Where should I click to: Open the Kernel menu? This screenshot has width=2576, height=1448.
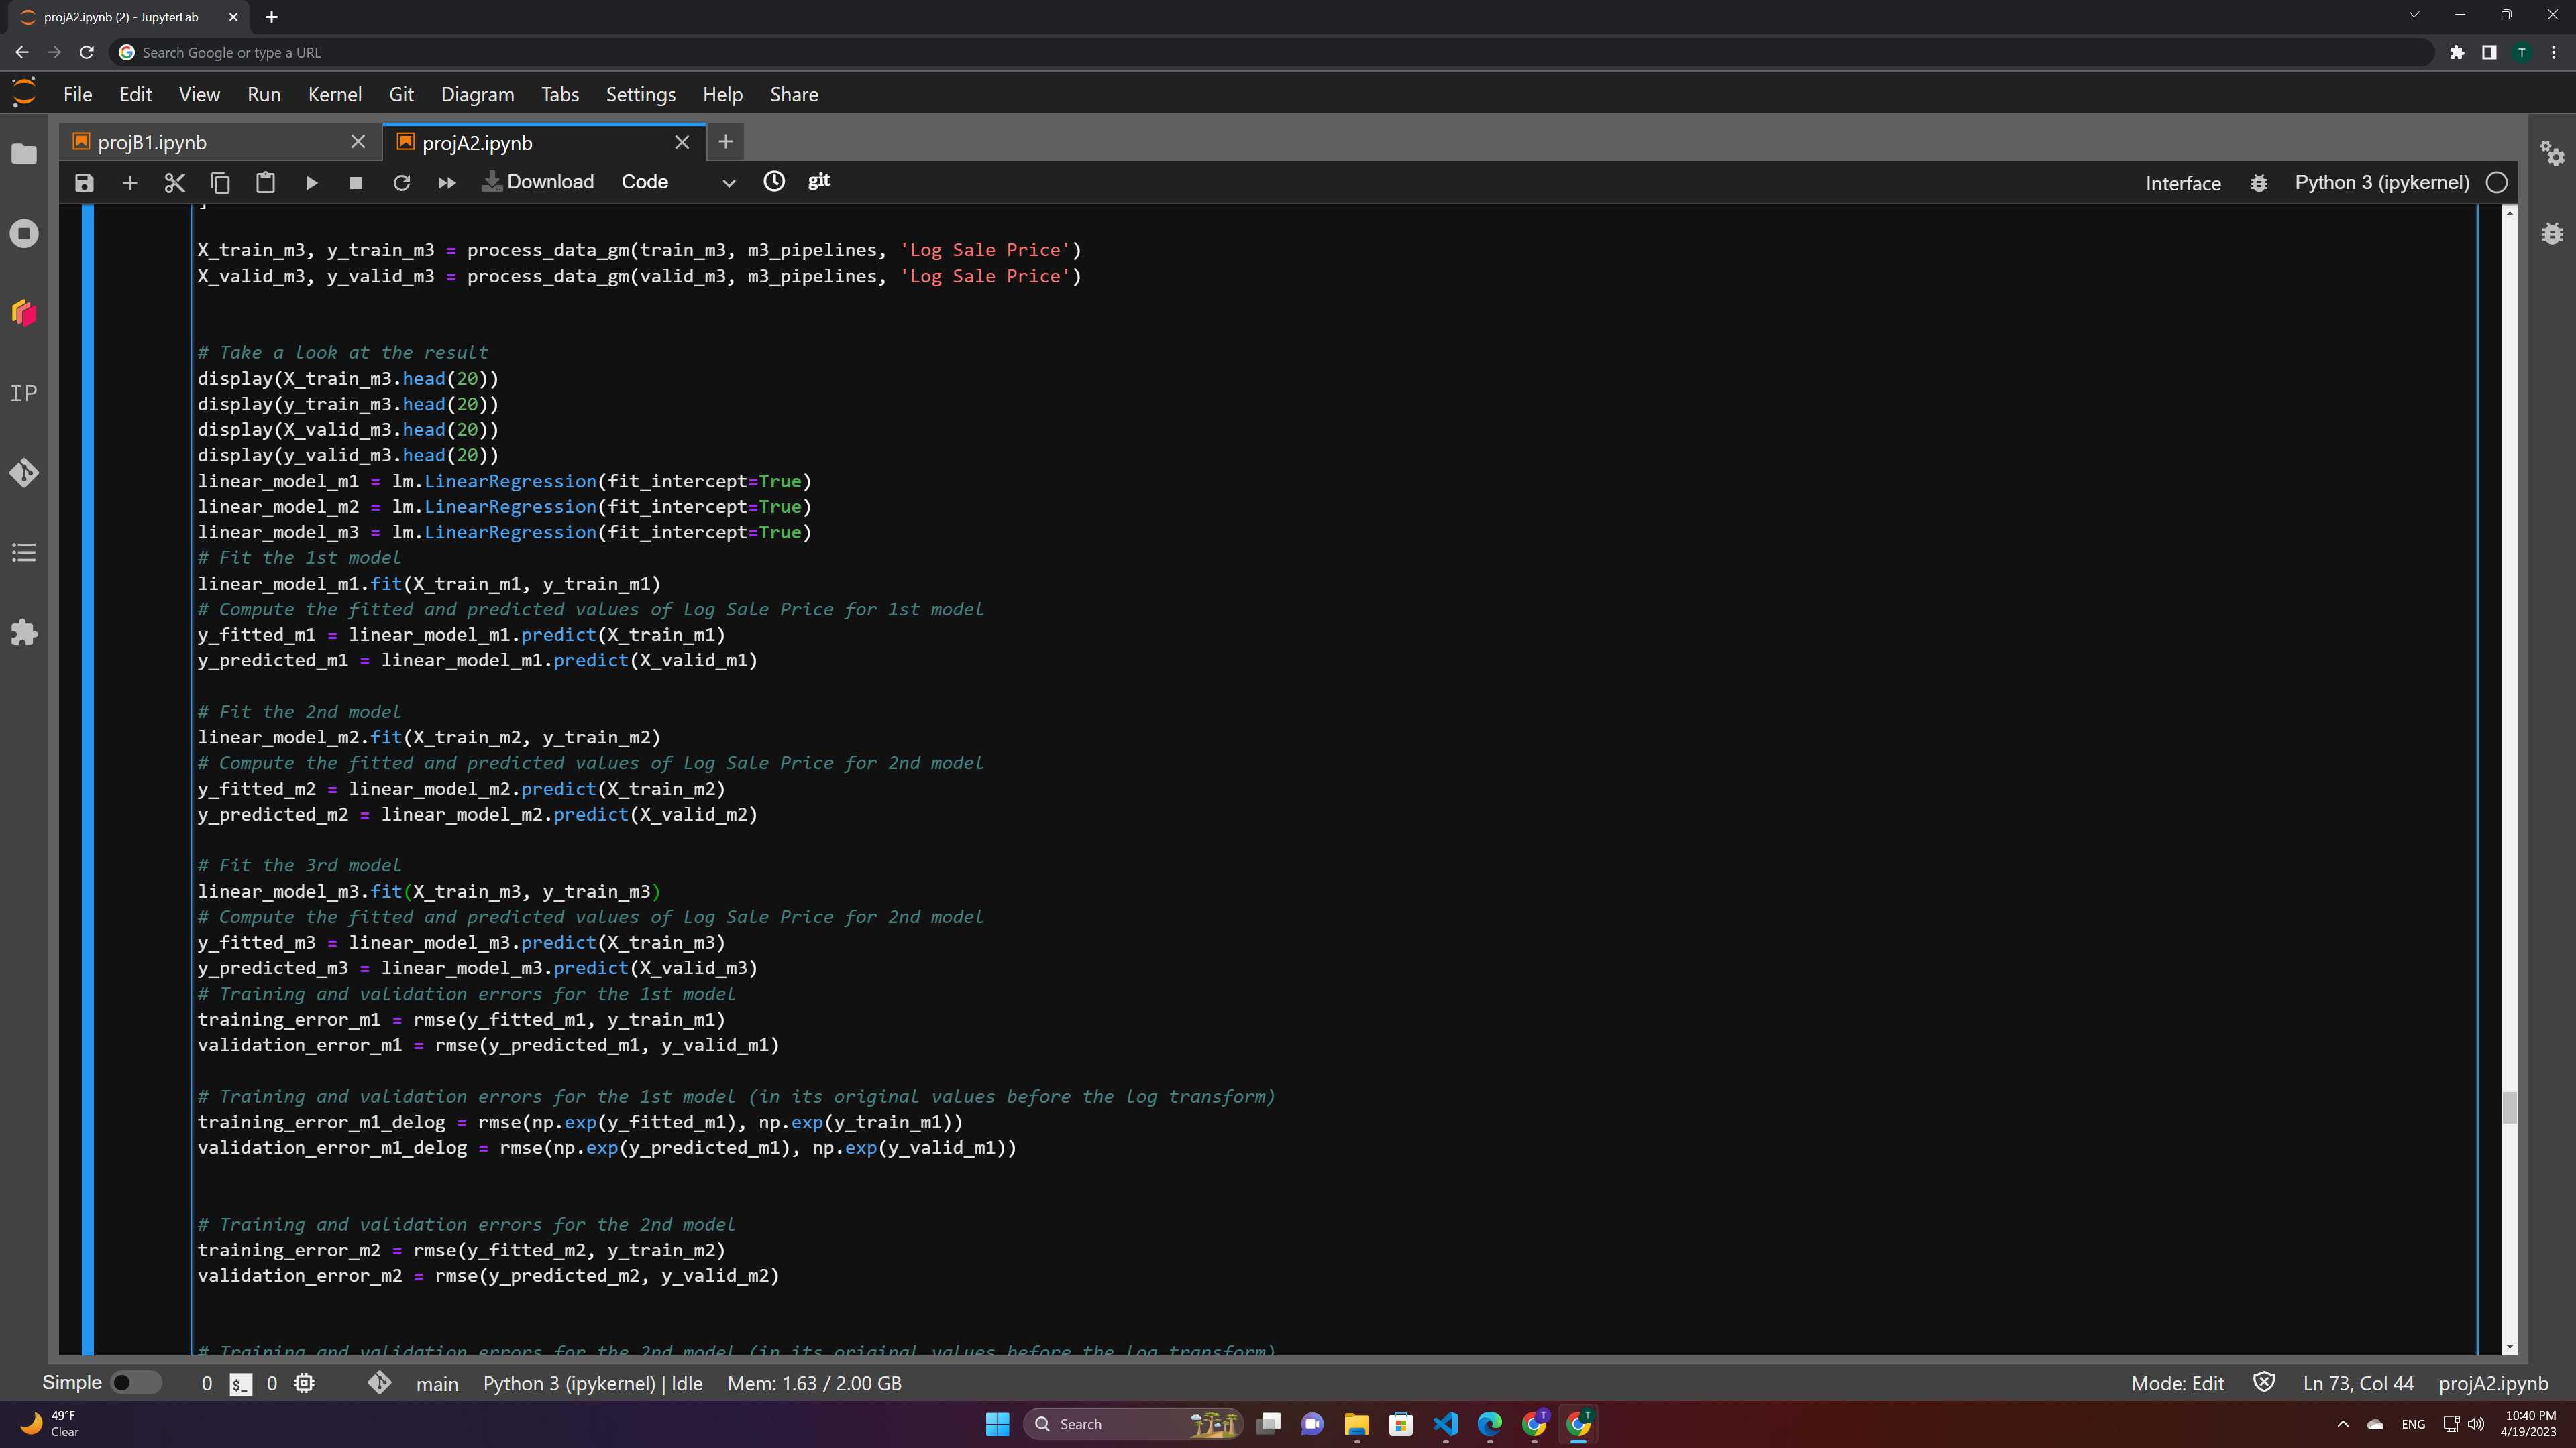(334, 94)
